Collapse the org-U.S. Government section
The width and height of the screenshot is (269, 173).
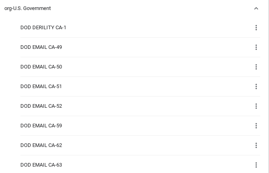click(256, 8)
